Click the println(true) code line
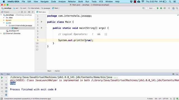 [76, 40]
